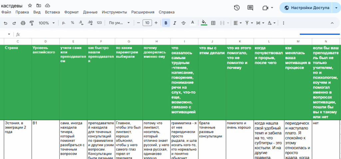Open the comments panel icon
The image size is (341, 159).
pos(250,8)
